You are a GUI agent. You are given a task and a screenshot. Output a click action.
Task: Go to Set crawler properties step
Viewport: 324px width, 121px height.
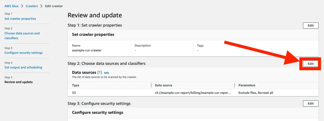click(20, 19)
